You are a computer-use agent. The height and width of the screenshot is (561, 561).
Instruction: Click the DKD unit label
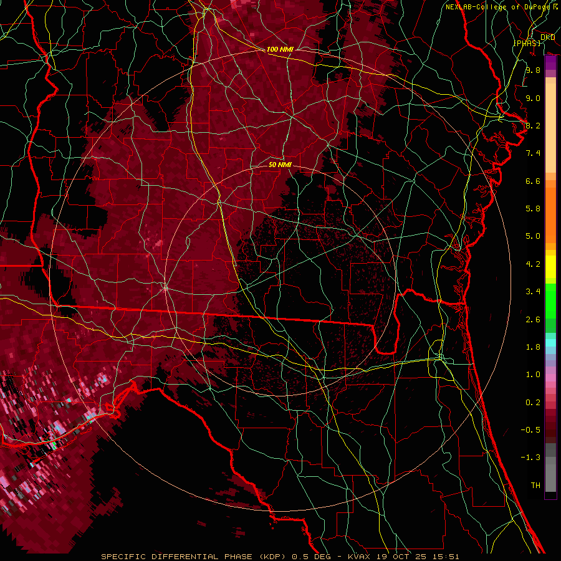[x=547, y=37]
